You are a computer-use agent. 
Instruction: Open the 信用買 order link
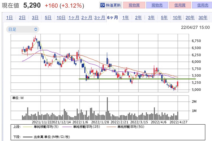point(180,5)
